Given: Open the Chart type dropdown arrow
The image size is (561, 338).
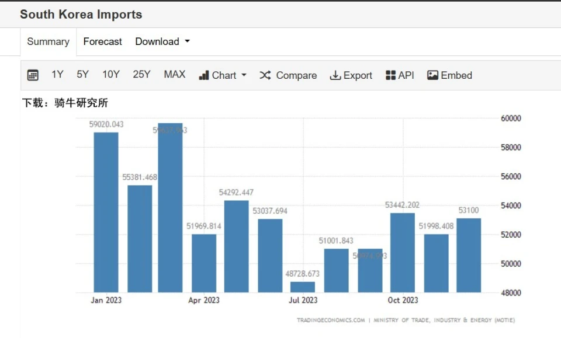Looking at the screenshot, I should [244, 75].
